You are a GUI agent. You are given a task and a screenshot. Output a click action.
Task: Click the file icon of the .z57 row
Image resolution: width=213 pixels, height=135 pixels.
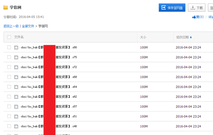[16, 107]
